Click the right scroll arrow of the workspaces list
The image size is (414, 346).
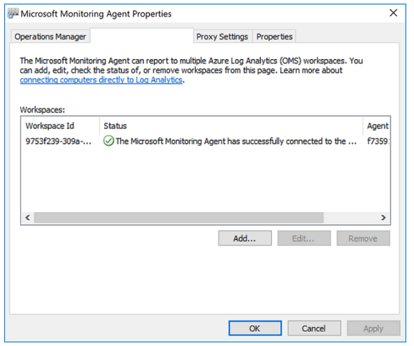click(x=383, y=218)
